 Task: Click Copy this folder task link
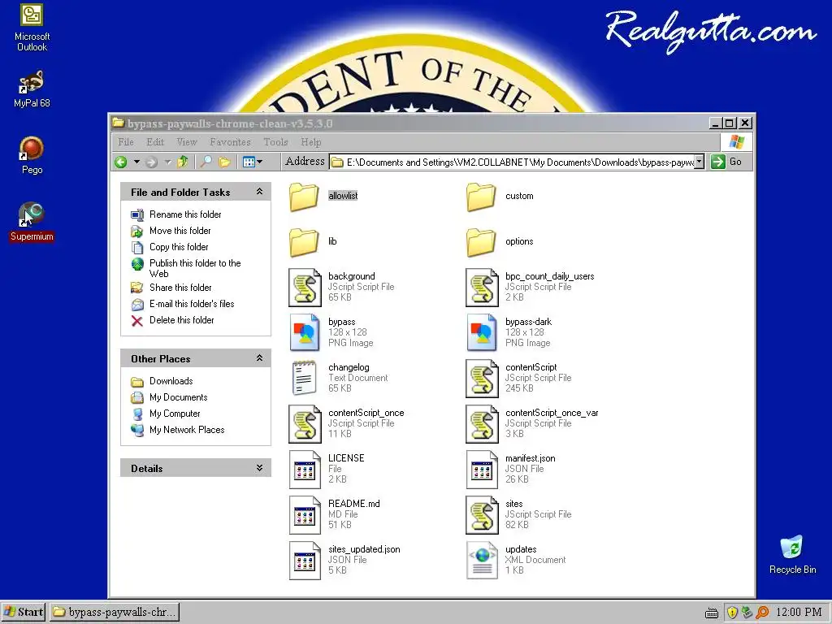tap(179, 247)
